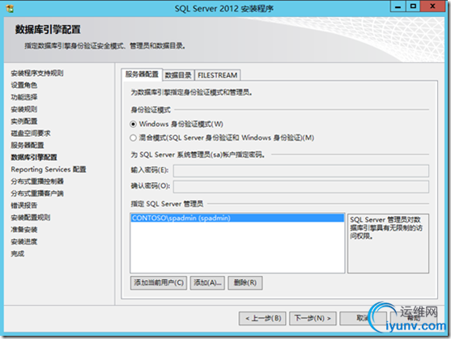Viewport: 451px width, 339px height.
Task: Click the 输入密码 input field
Action: click(x=301, y=171)
